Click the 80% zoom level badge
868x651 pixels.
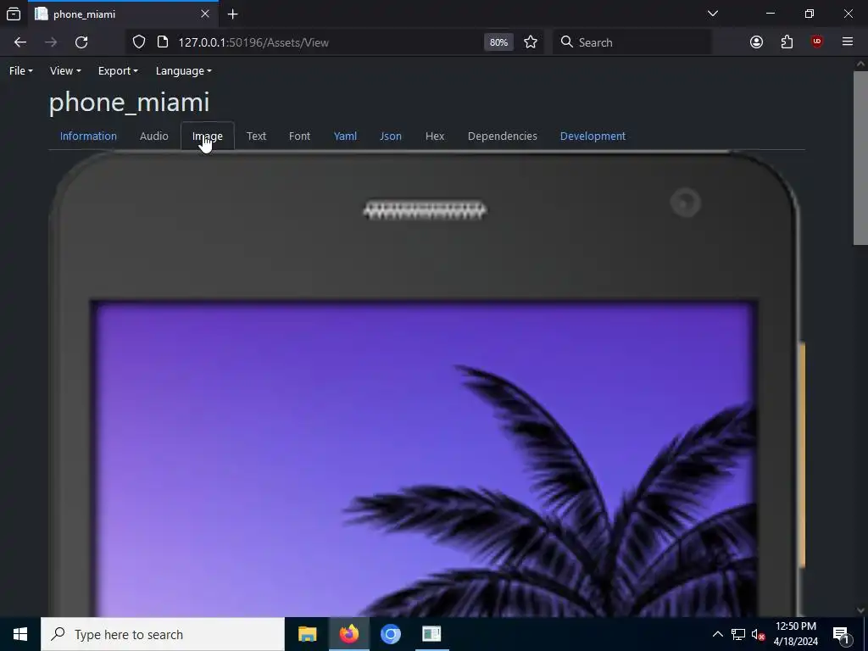(498, 42)
